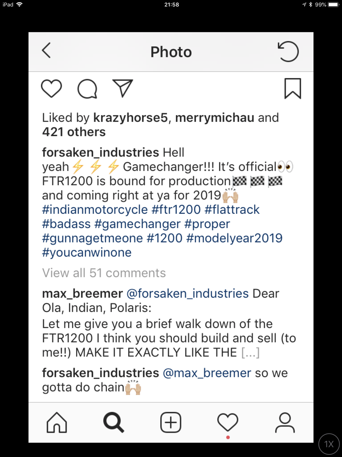The height and width of the screenshot is (457, 342).
Task: Tap the battery indicator in the status bar
Action: [x=333, y=5]
